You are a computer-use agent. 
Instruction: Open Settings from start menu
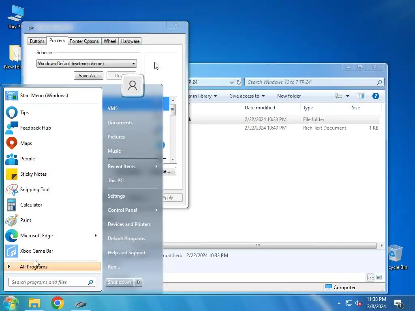[116, 196]
